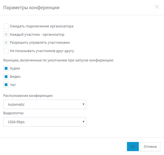
Task: Click the arrow of the Расположение конференции combo box
Action: (84, 104)
